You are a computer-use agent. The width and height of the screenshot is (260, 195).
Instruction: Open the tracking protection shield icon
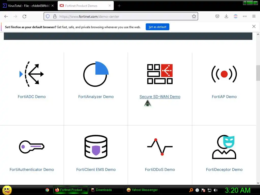click(48, 17)
